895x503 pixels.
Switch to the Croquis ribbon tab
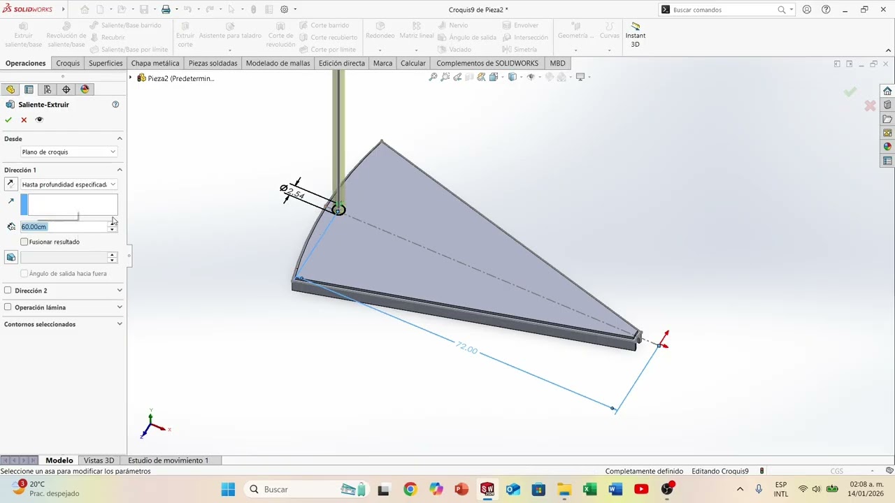pyautogui.click(x=68, y=63)
